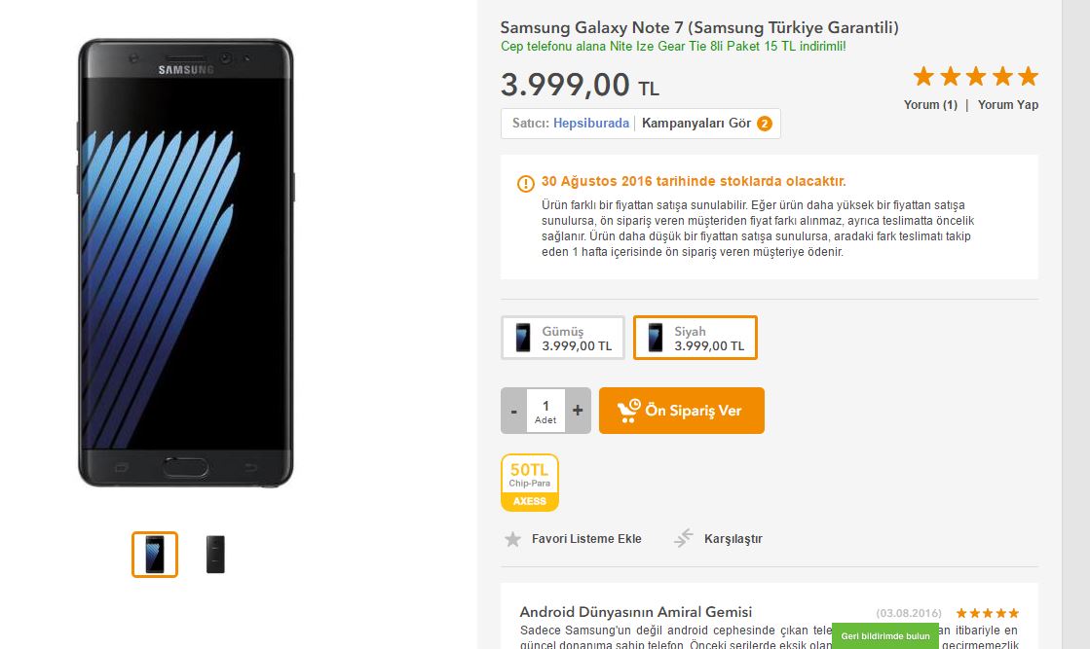Select the front view phone thumbnail
Image resolution: width=1090 pixels, height=649 pixels.
[155, 555]
